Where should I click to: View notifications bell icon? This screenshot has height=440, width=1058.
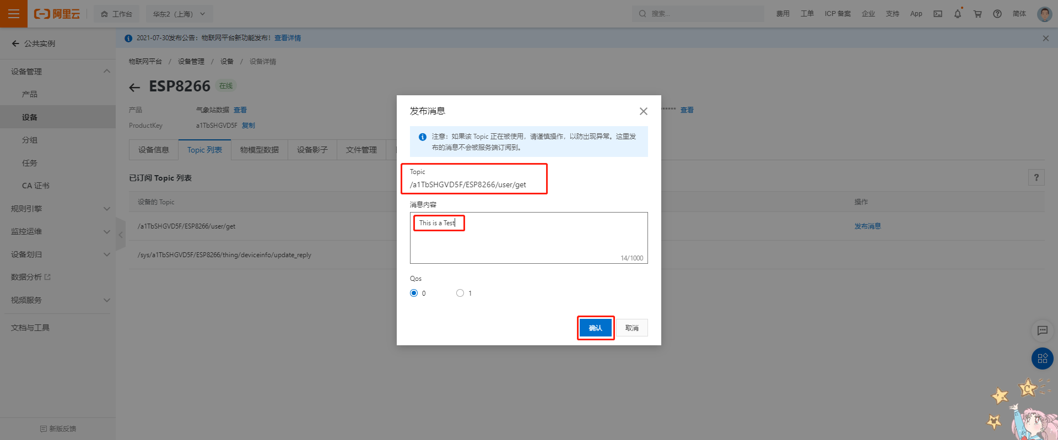pos(958,14)
